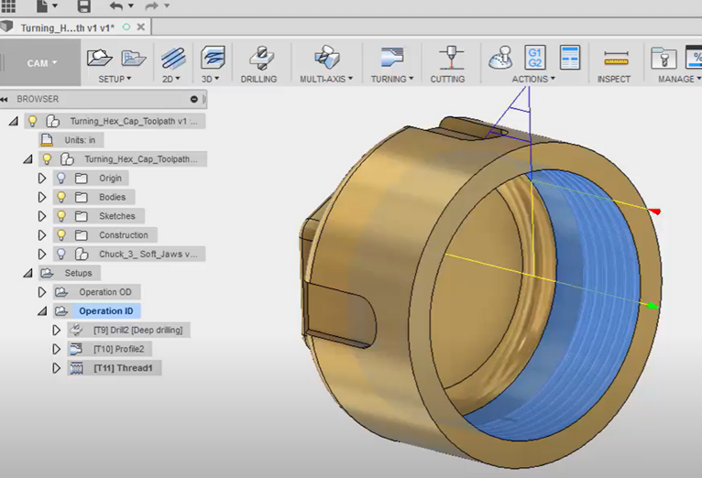Click the G1 G2 Post Process icon
The height and width of the screenshot is (478, 702).
tap(535, 58)
